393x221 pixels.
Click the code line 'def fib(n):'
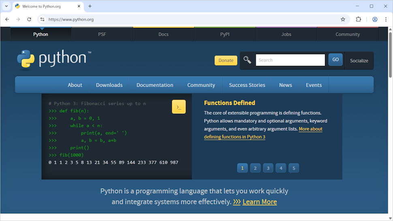[x=74, y=111]
